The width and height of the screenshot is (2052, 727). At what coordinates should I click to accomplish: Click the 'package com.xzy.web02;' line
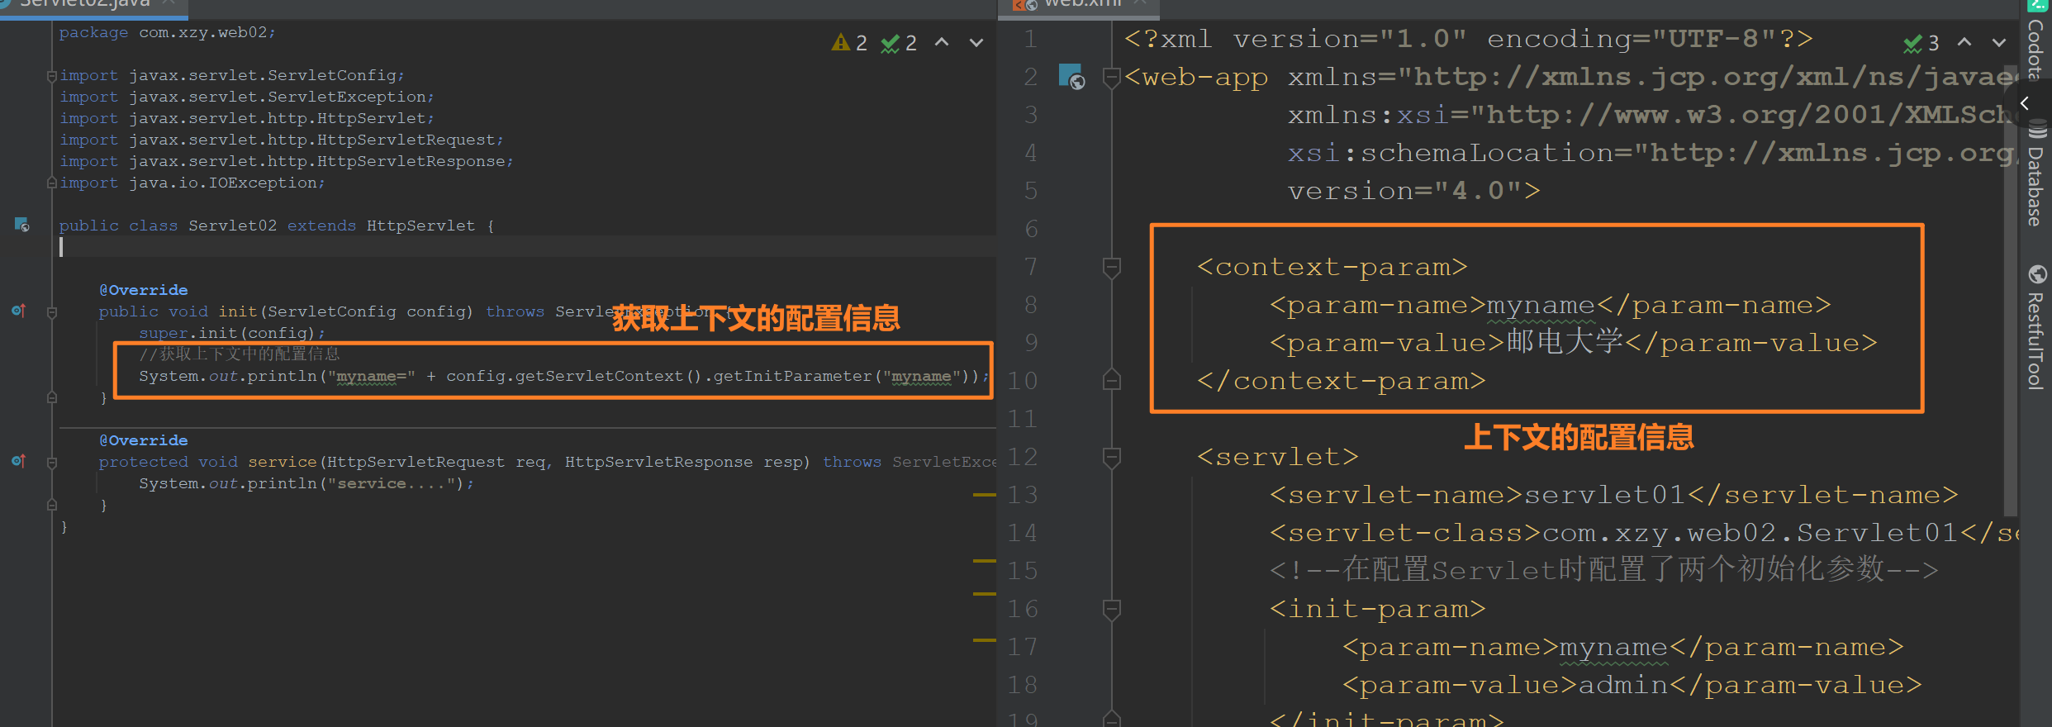click(x=167, y=33)
